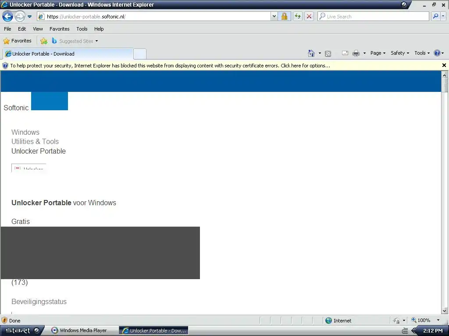Open the Start menu
Screen dimensions: 449x336
[x=18, y=331]
